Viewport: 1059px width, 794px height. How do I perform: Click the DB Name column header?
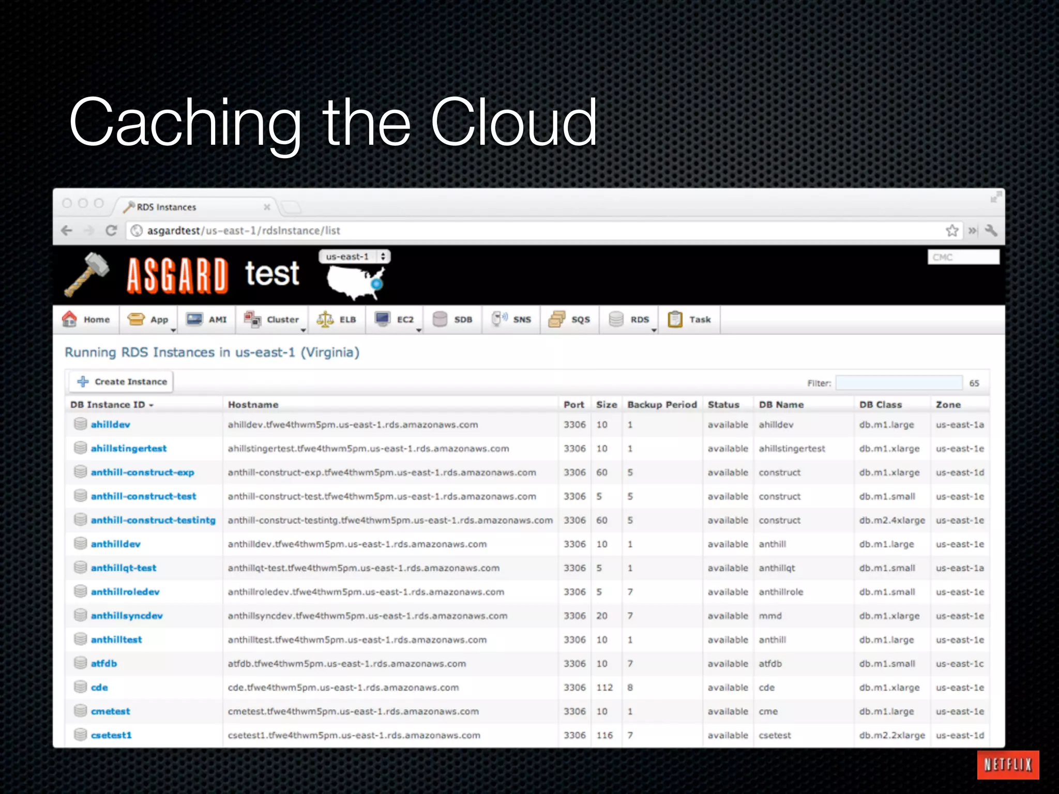781,405
